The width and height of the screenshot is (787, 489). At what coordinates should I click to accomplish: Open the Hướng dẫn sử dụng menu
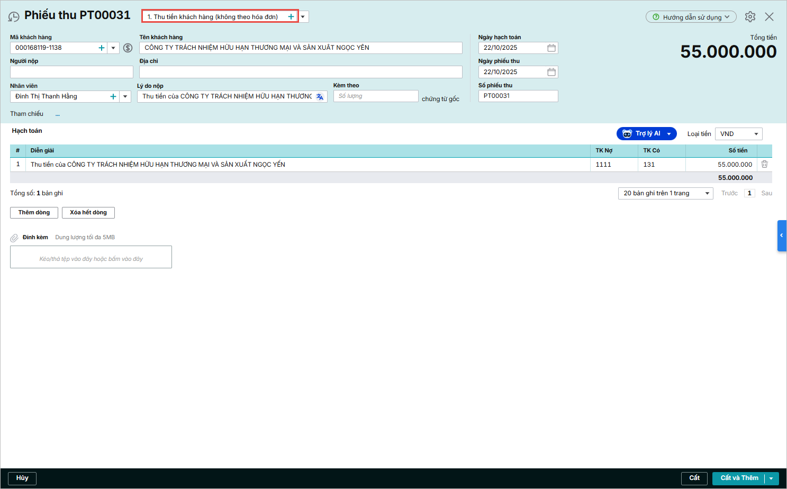click(691, 17)
